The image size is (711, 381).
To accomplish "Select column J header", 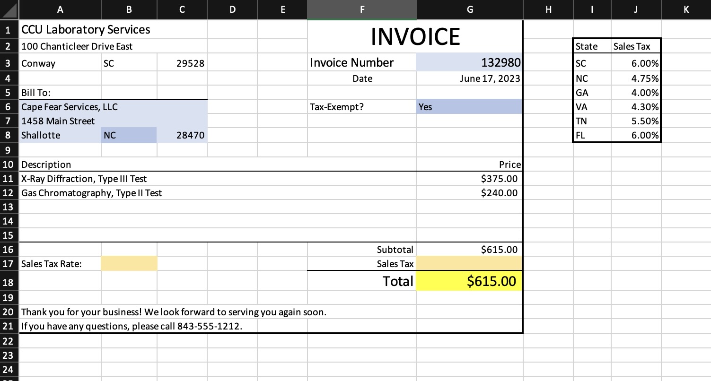I will coord(635,9).
